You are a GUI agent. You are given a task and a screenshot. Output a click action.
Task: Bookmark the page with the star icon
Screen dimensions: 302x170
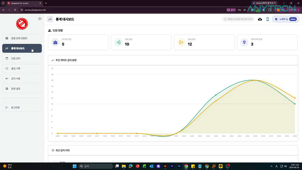(245, 10)
